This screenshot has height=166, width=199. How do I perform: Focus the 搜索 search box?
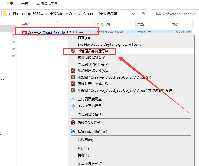click(175, 14)
